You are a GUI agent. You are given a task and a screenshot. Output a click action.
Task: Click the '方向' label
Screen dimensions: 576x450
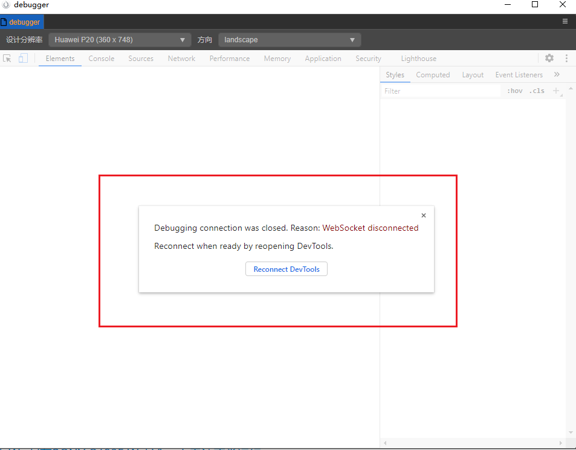pyautogui.click(x=205, y=40)
